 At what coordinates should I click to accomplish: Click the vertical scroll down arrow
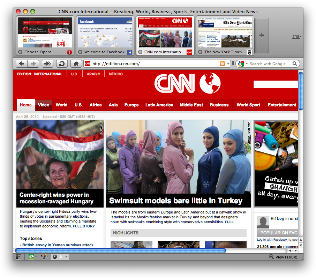[x=301, y=245]
